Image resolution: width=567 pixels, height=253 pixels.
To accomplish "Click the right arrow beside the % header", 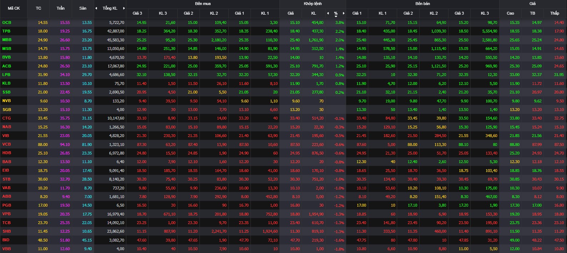I will click(x=344, y=13).
